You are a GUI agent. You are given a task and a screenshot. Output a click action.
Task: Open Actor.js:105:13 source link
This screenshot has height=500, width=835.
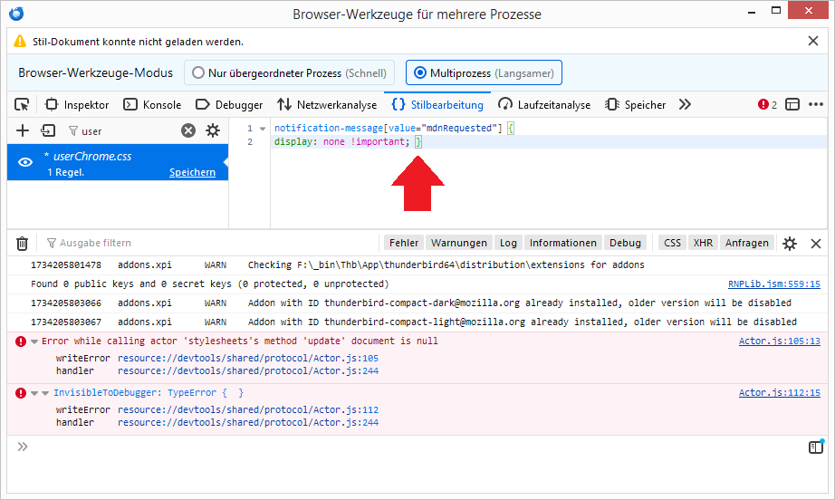779,341
